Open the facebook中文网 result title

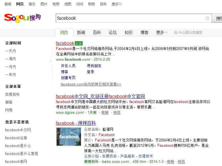click(x=100, y=96)
